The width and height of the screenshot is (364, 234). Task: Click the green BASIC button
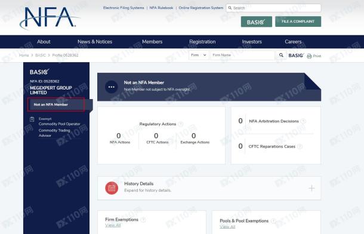point(256,22)
